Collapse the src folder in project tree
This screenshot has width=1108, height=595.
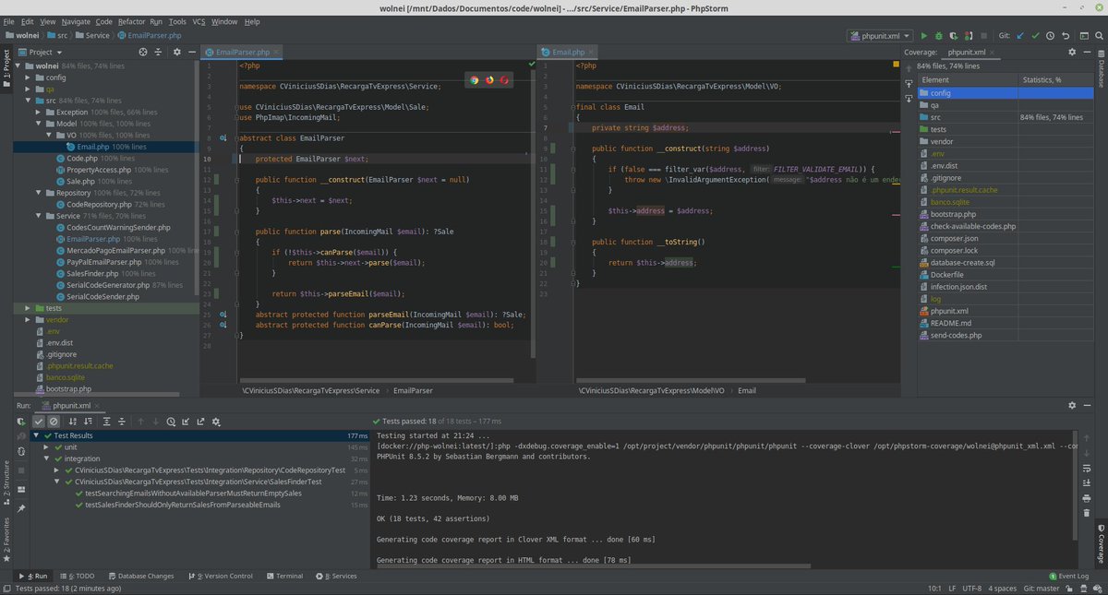tap(29, 100)
